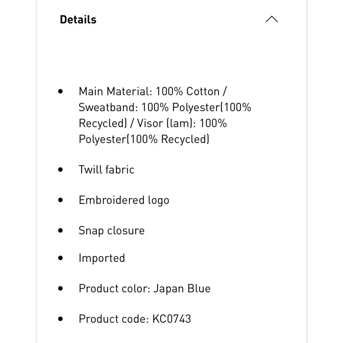
Task: Select the product code KC0743
Action: click(x=171, y=319)
